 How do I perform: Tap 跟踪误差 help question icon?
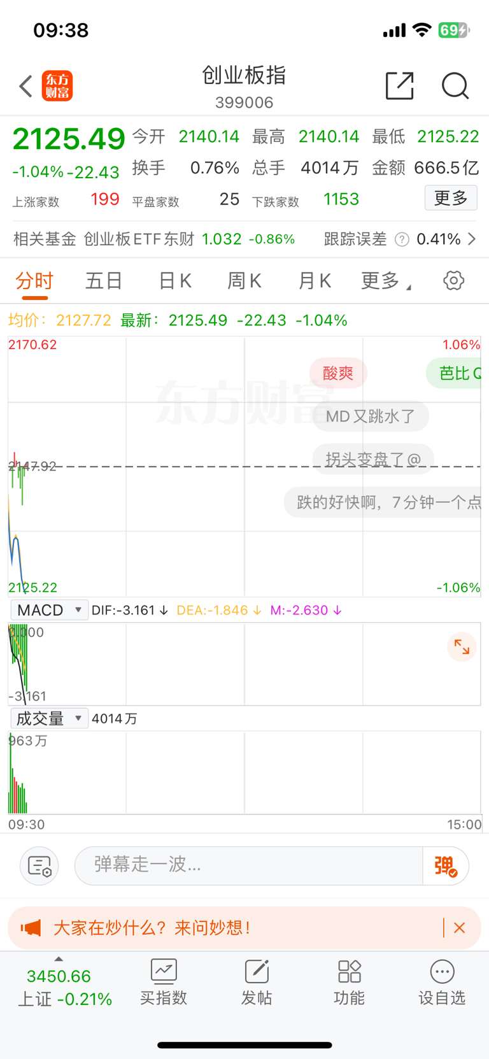pyautogui.click(x=402, y=239)
